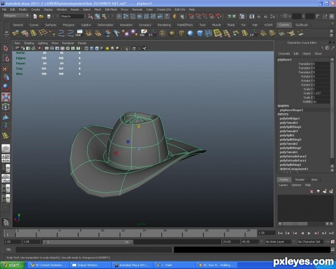Select the Render layer tab
This screenshot has height=269, width=336.
[300, 179]
